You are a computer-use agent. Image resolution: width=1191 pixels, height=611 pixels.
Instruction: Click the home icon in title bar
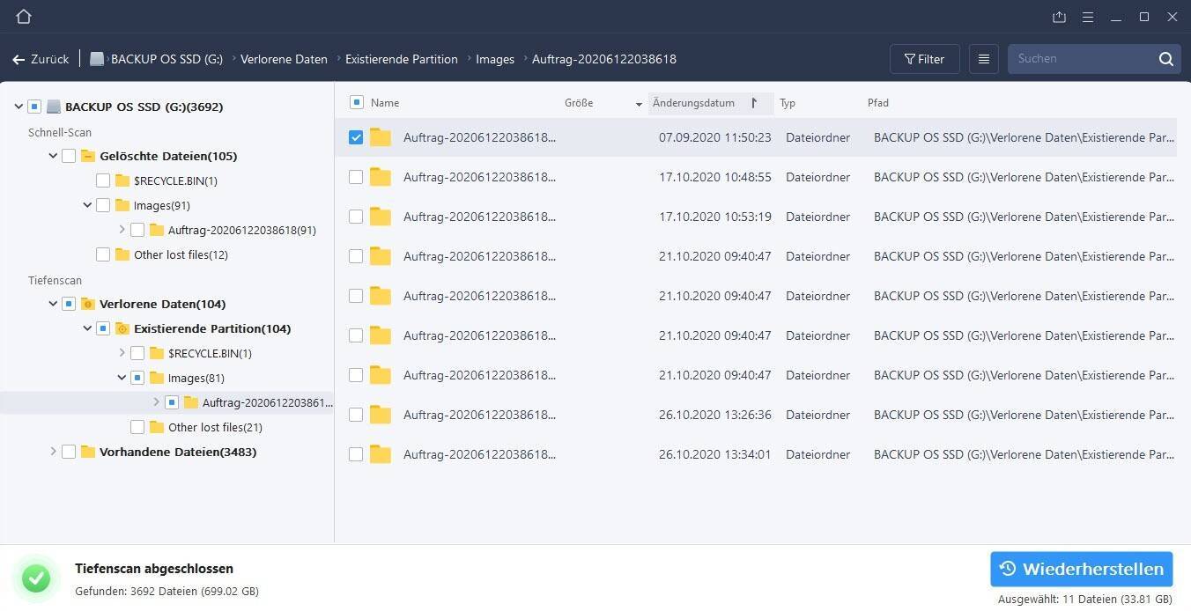[x=24, y=17]
